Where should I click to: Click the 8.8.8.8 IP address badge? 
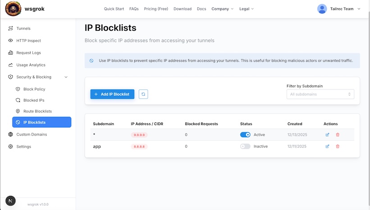point(139,146)
